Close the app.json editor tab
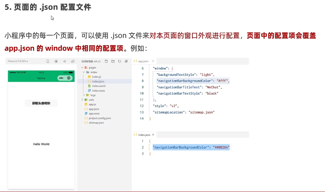 click(153, 61)
